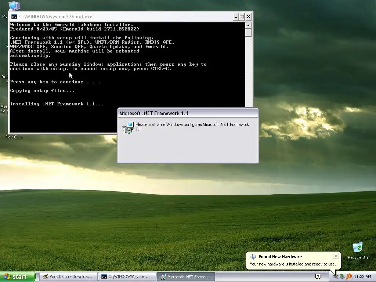Switch to C:\WINDOWS\system32 cmd taskbar button

pos(127,277)
